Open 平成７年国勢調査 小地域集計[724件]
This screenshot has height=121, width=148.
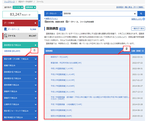coord(66,104)
